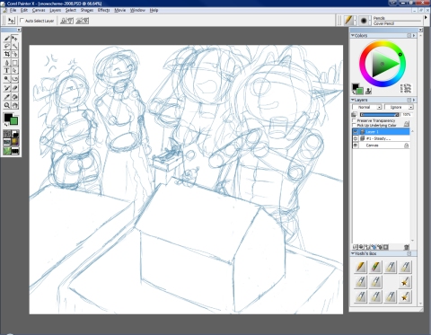Select the Crop tool

pyautogui.click(x=7, y=54)
